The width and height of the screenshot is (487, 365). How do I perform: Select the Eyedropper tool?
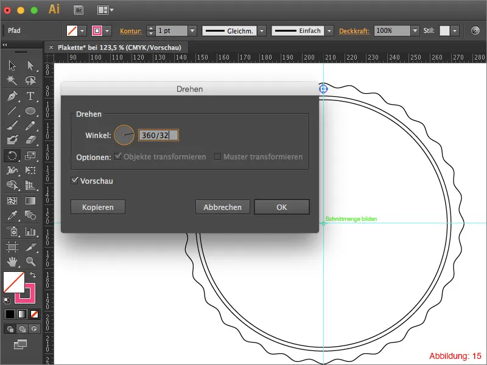click(12, 215)
